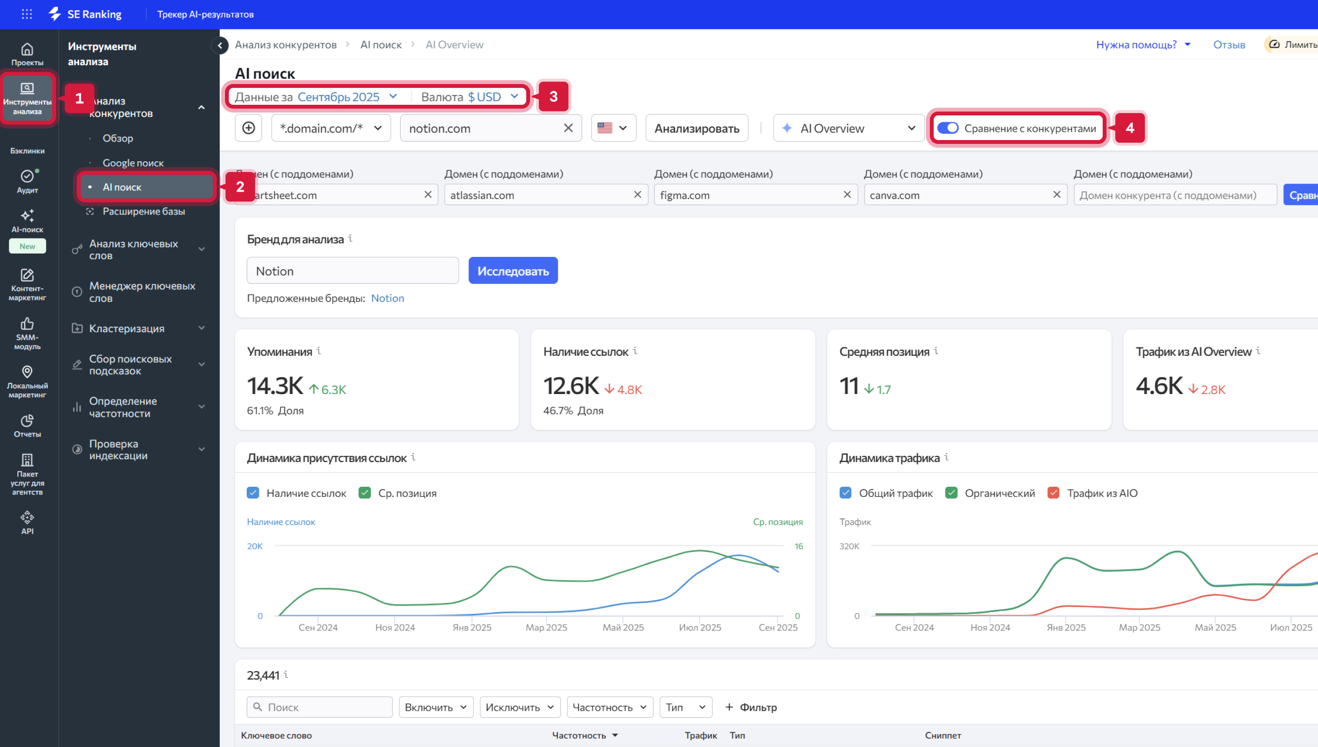This screenshot has width=1318, height=747.
Task: Select Google поиск in the sidebar menu
Action: coord(133,163)
